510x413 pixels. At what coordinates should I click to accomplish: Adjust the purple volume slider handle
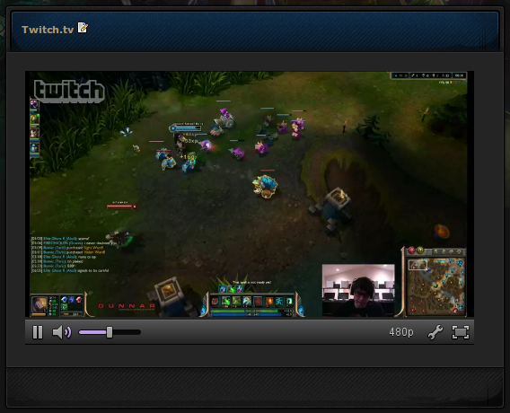point(110,332)
